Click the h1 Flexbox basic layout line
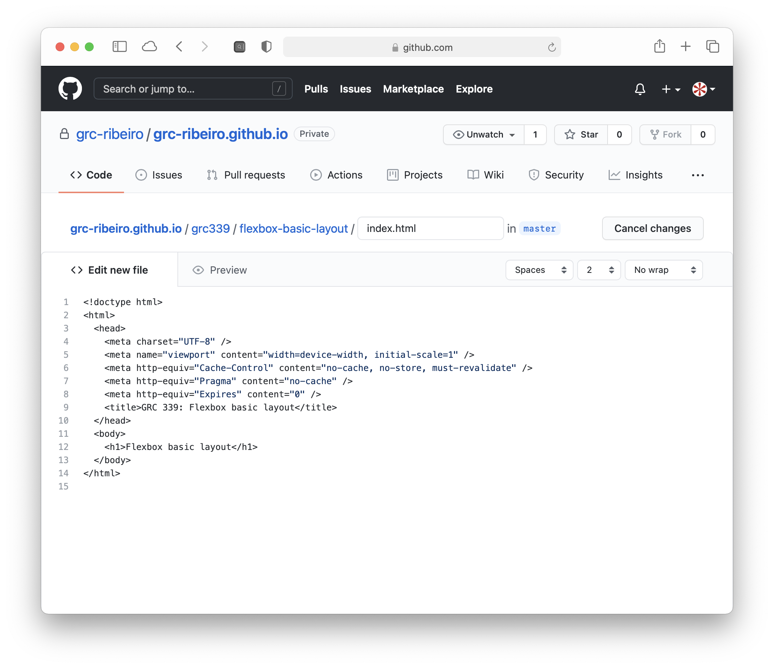The image size is (774, 668). click(x=181, y=447)
